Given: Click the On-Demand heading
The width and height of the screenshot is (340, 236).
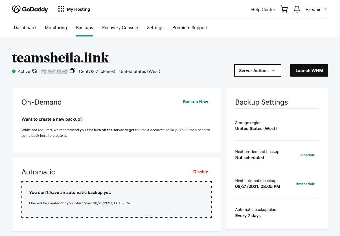Looking at the screenshot, I should pos(41,102).
